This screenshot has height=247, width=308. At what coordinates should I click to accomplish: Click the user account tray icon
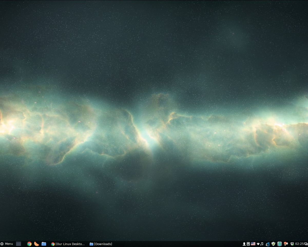click(244, 244)
